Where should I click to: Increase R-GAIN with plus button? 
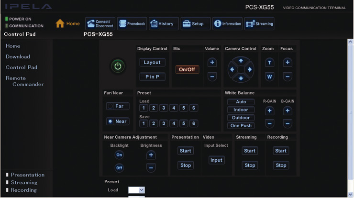pos(269,111)
